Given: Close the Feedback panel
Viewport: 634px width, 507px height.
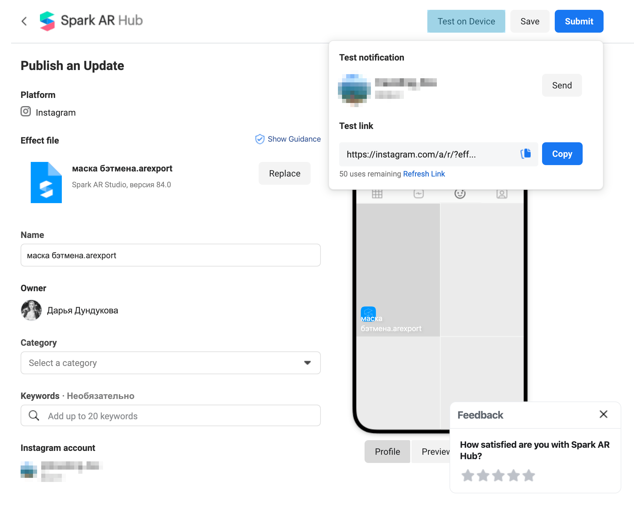Looking at the screenshot, I should [x=604, y=414].
